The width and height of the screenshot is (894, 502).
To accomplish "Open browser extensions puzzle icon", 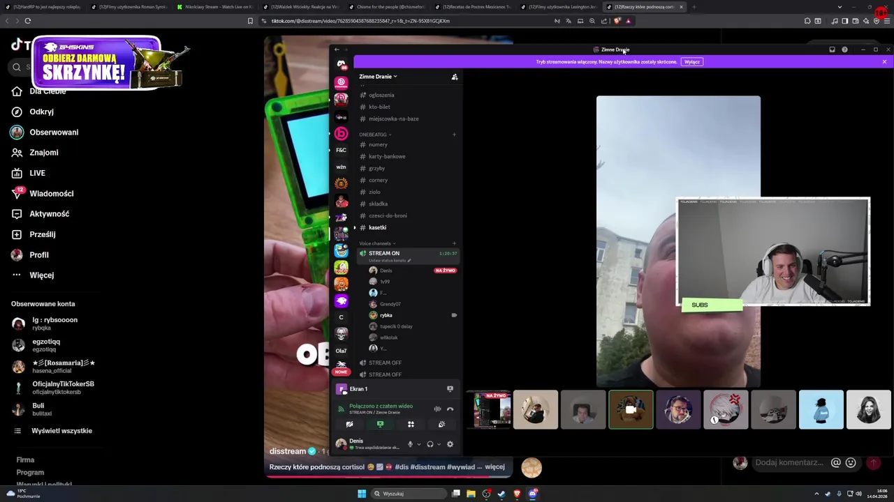I will point(807,21).
